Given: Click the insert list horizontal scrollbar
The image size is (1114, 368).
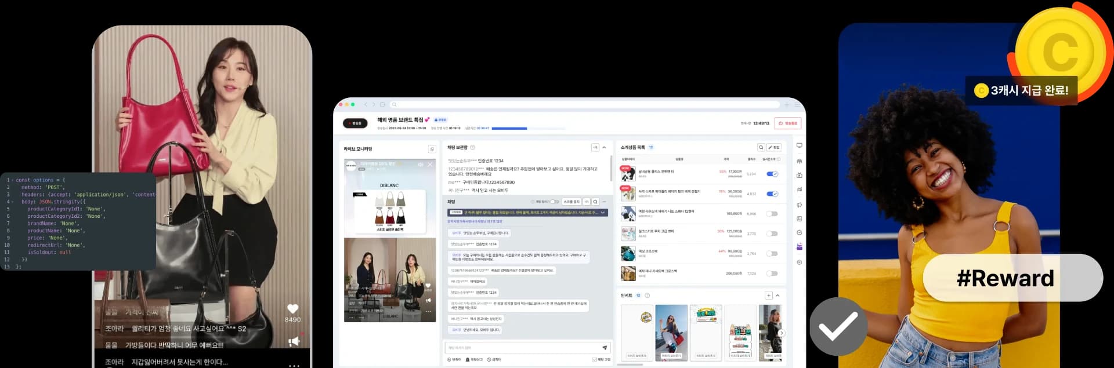Looking at the screenshot, I should [630, 365].
